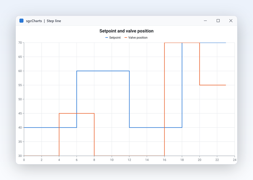Click the x-axis label 10

pos(112,160)
